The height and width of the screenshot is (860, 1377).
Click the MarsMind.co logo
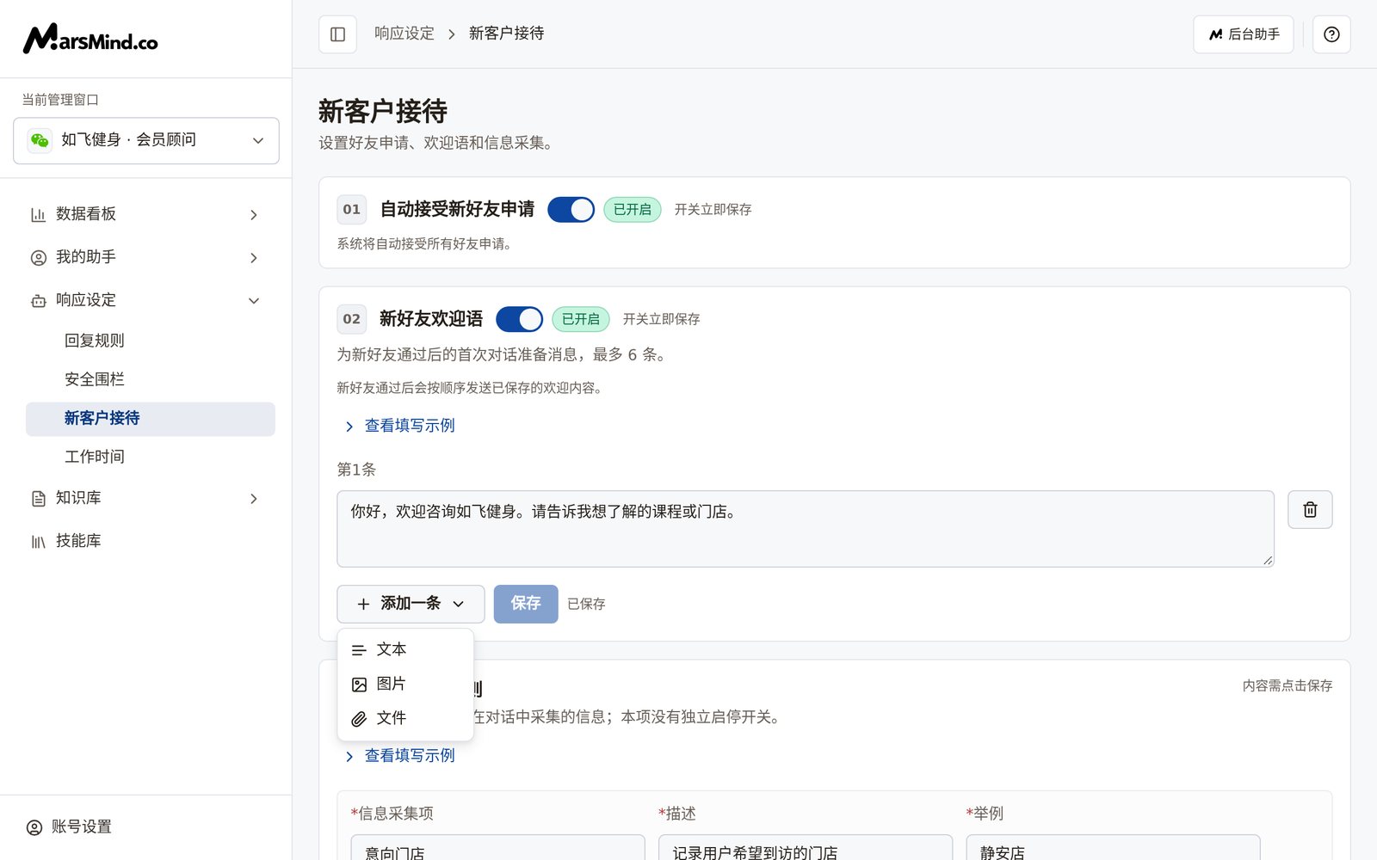pyautogui.click(x=90, y=39)
